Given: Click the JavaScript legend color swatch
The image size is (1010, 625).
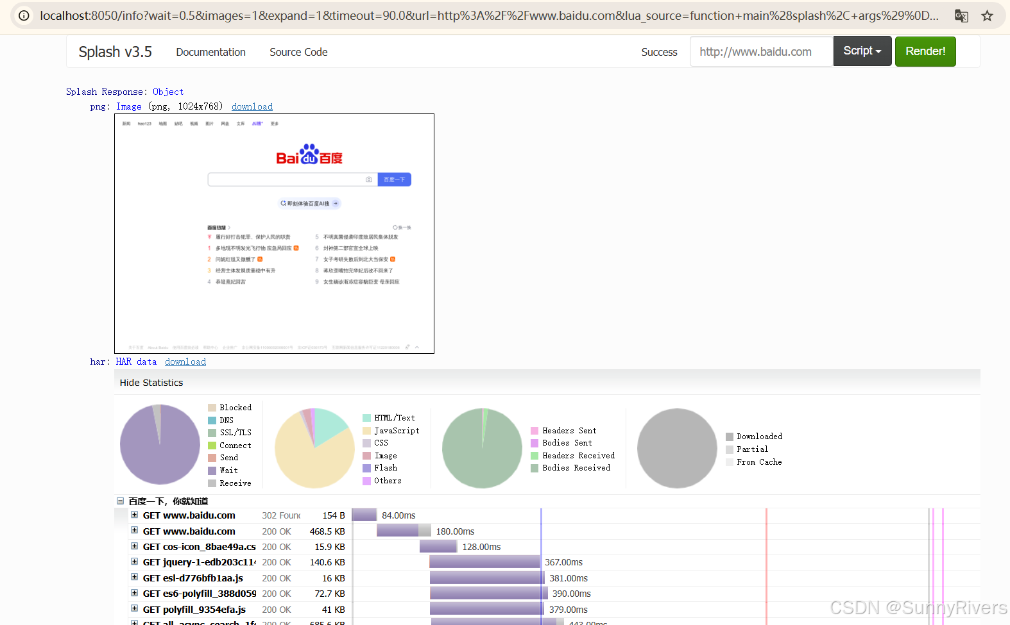Looking at the screenshot, I should tap(367, 431).
